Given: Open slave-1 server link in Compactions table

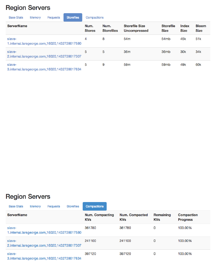Looking at the screenshot, I should click(44, 230).
